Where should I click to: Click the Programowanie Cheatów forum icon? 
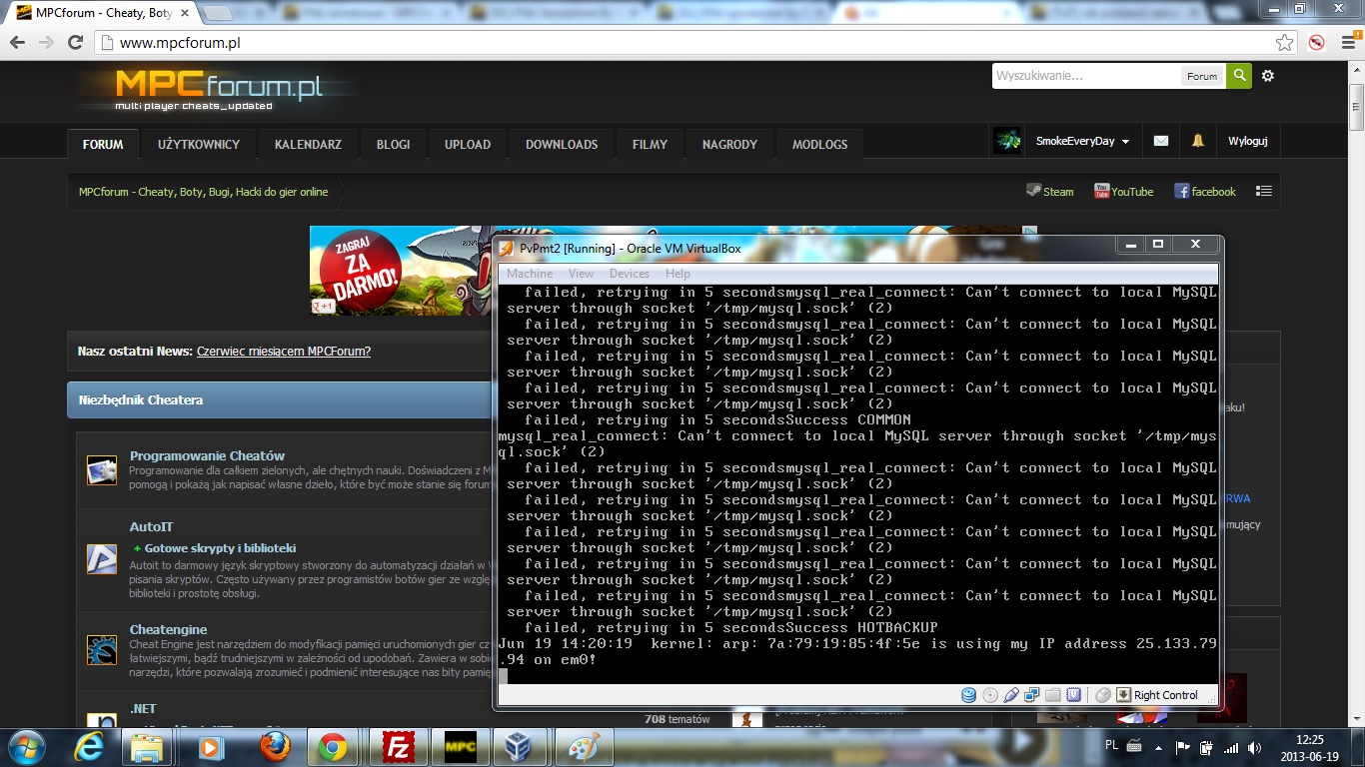pos(102,470)
